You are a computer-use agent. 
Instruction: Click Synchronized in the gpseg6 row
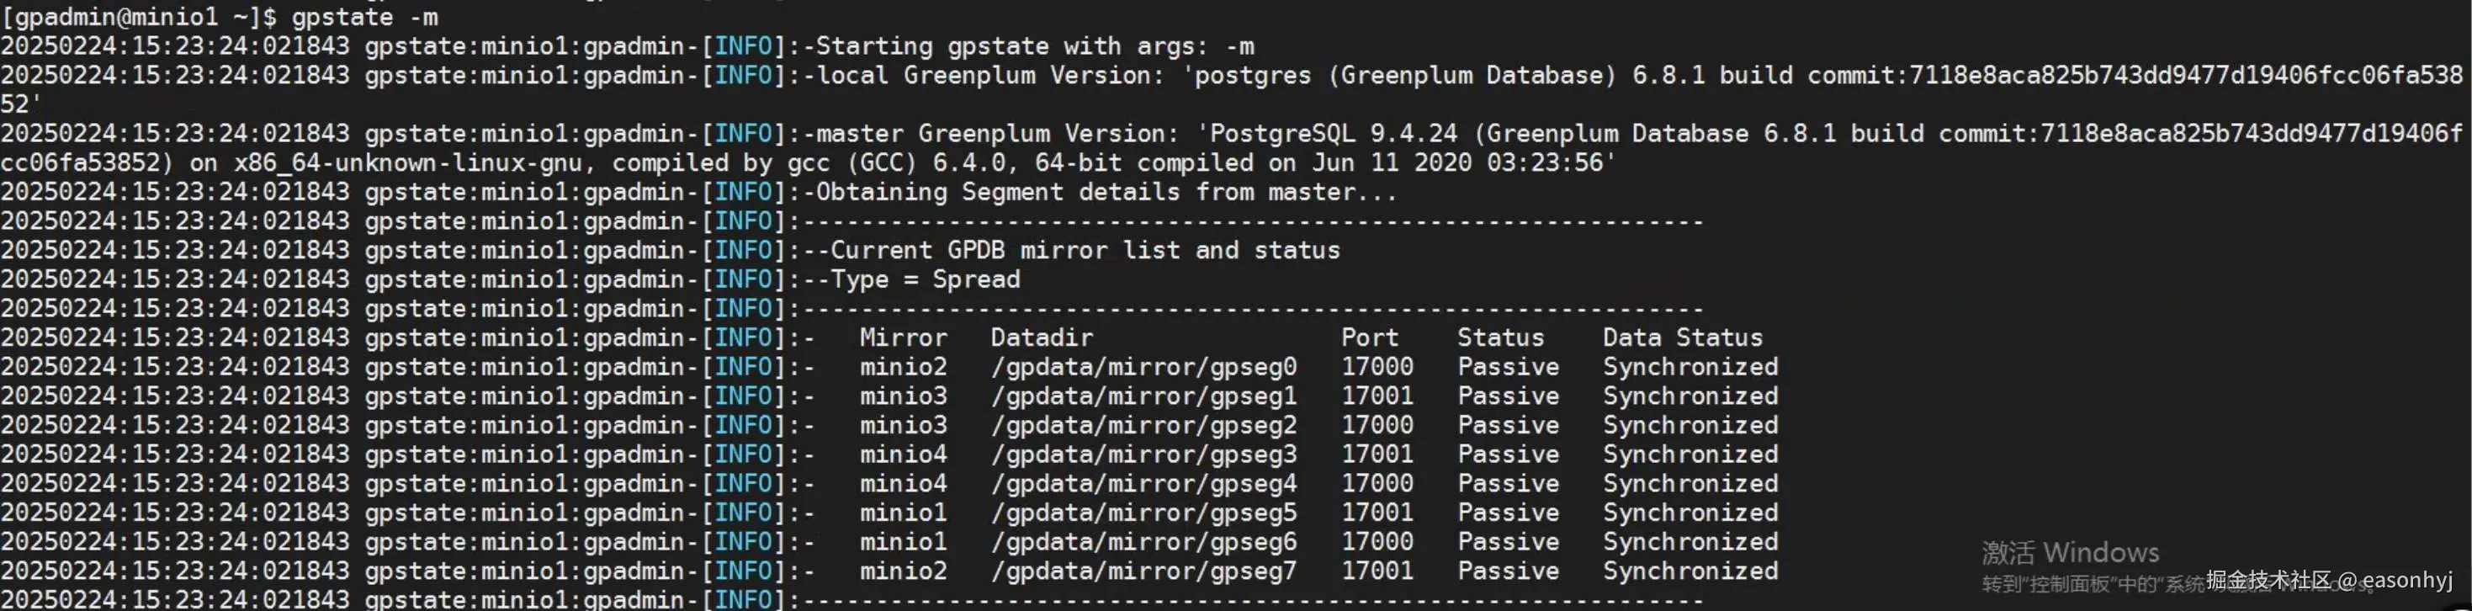pos(1690,542)
